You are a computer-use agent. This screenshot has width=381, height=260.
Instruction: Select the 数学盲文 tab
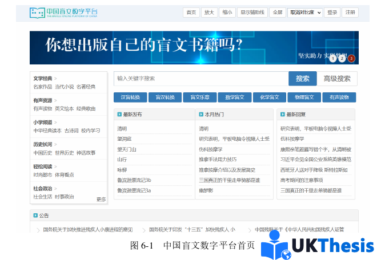coord(234,97)
